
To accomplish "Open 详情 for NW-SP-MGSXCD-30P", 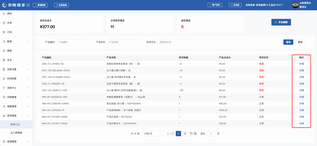I will click(x=301, y=97).
